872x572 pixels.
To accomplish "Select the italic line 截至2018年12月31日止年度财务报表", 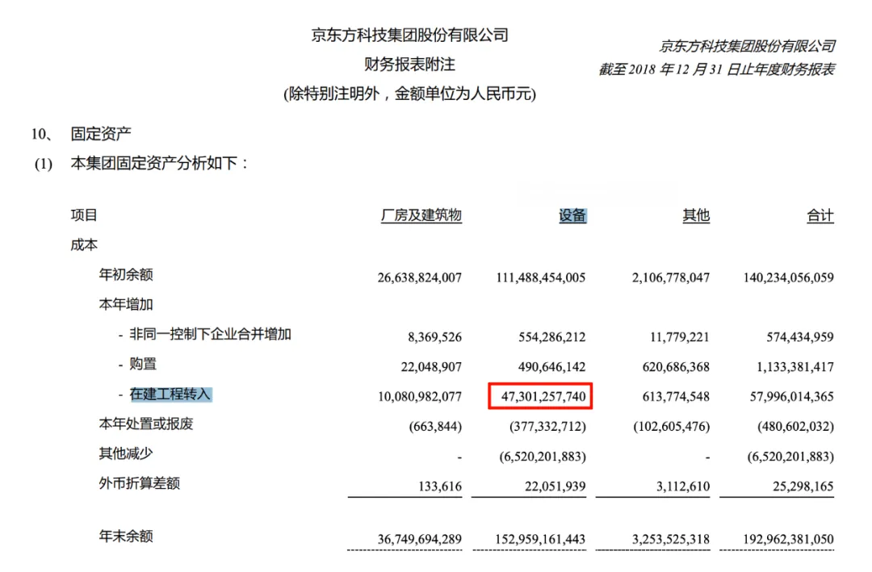I will pos(716,69).
